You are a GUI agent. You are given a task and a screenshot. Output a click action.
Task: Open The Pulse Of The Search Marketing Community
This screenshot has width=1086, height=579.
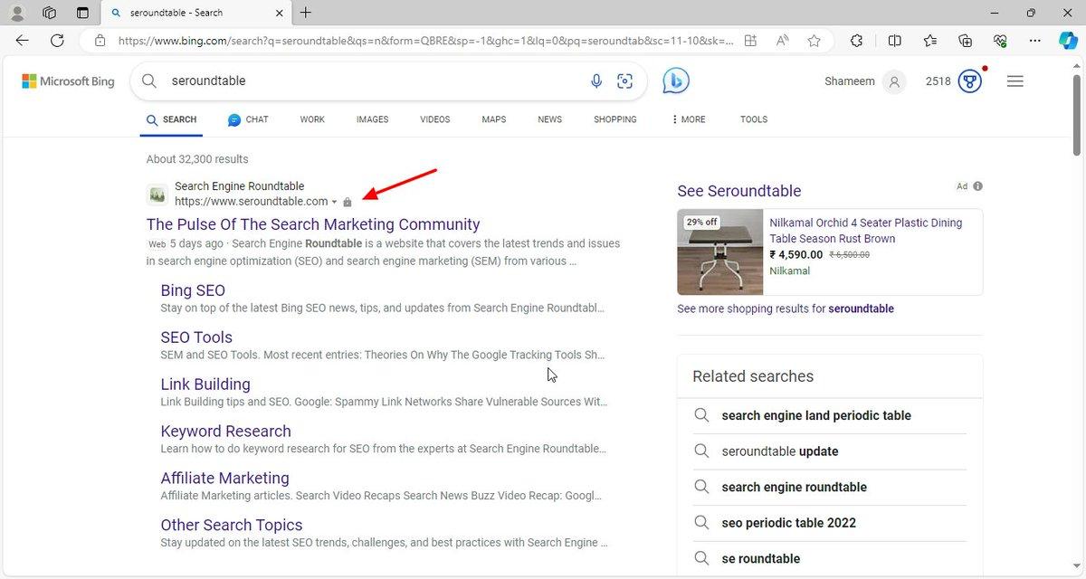pyautogui.click(x=313, y=224)
